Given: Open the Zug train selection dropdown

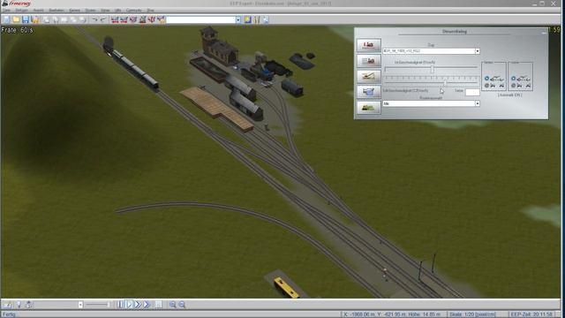Looking at the screenshot, I should point(478,51).
